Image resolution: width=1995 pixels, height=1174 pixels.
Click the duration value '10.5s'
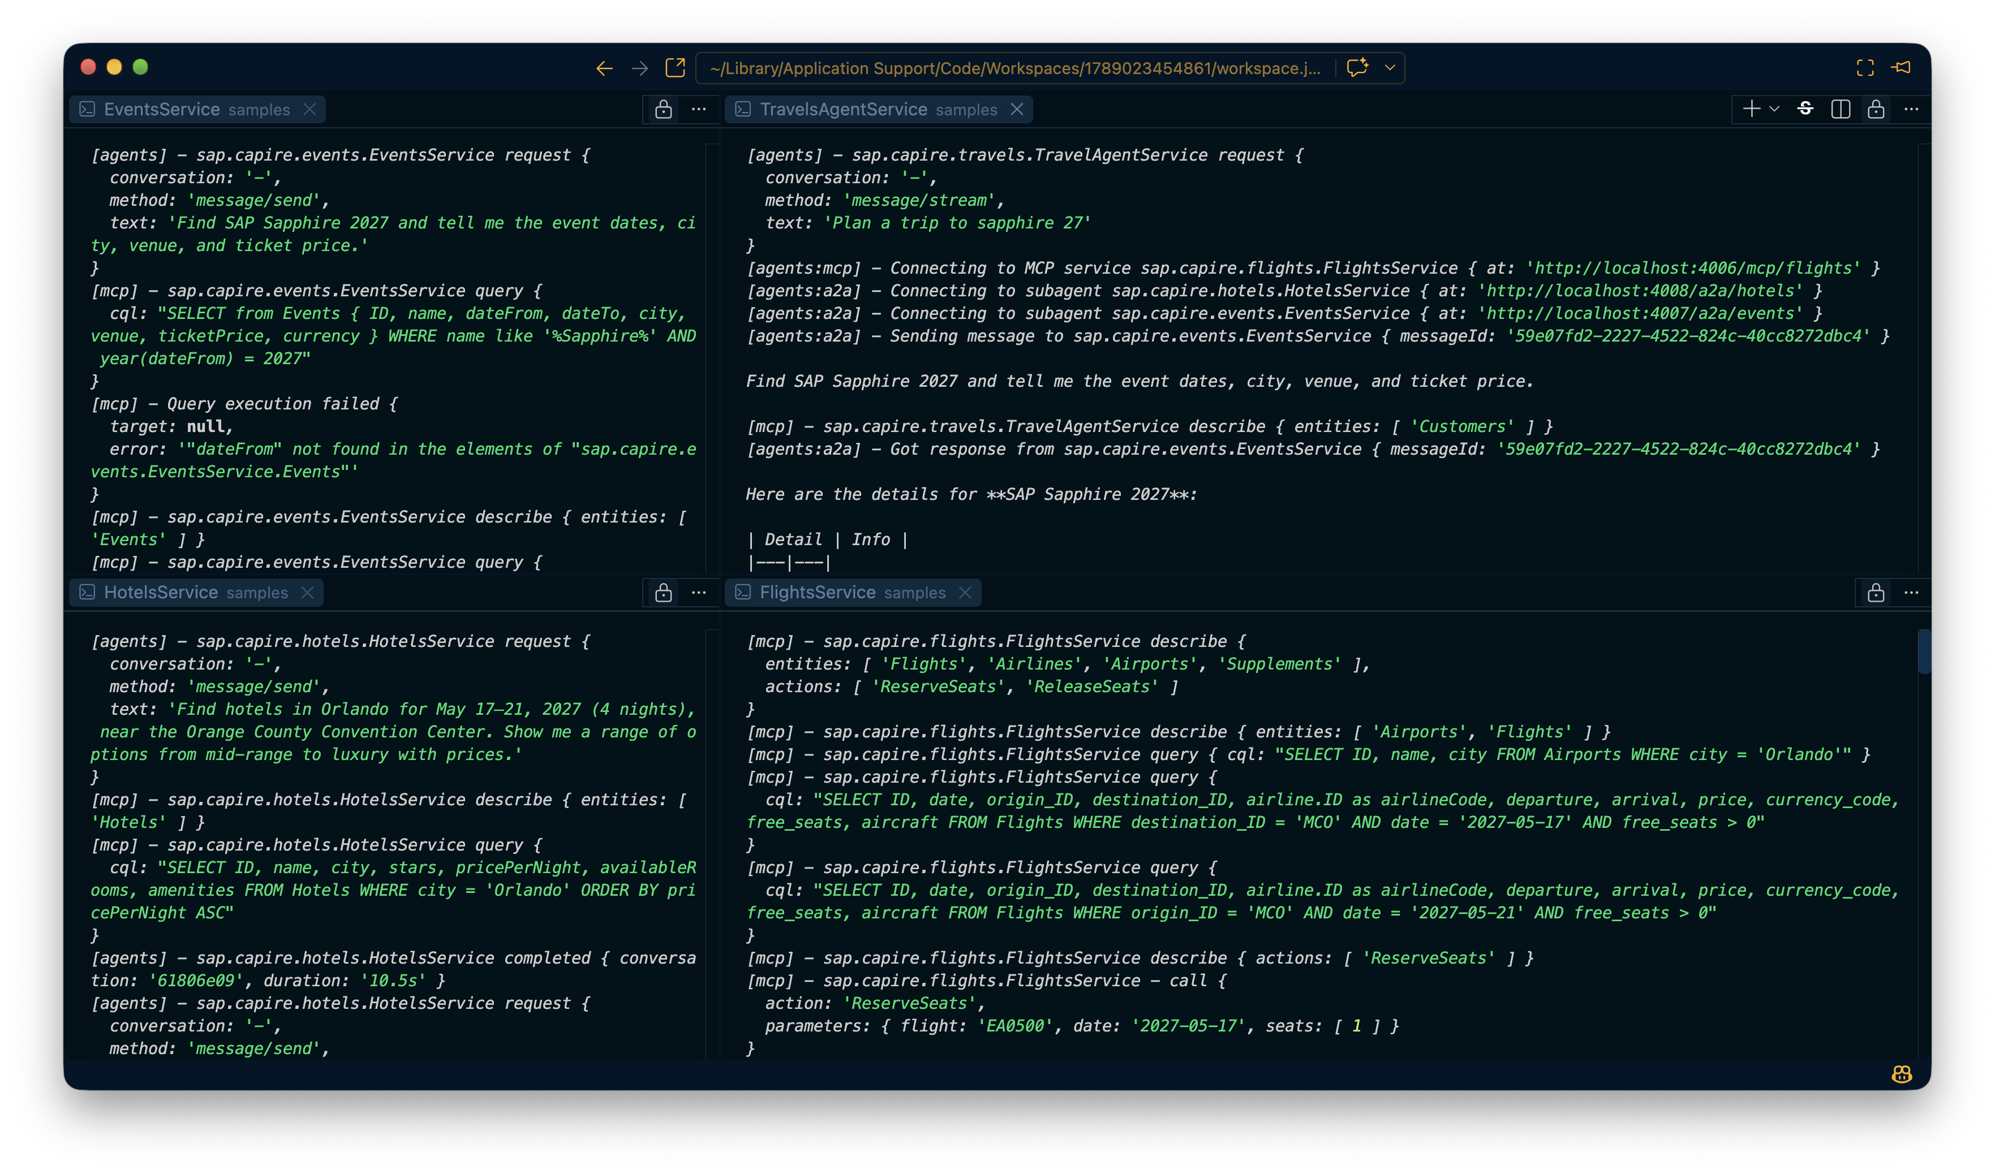[393, 981]
